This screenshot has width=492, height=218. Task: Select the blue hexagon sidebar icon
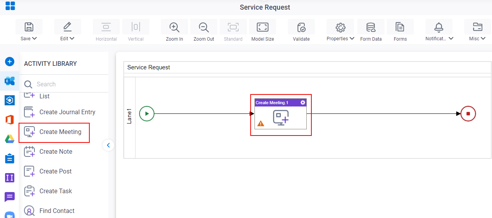10,100
